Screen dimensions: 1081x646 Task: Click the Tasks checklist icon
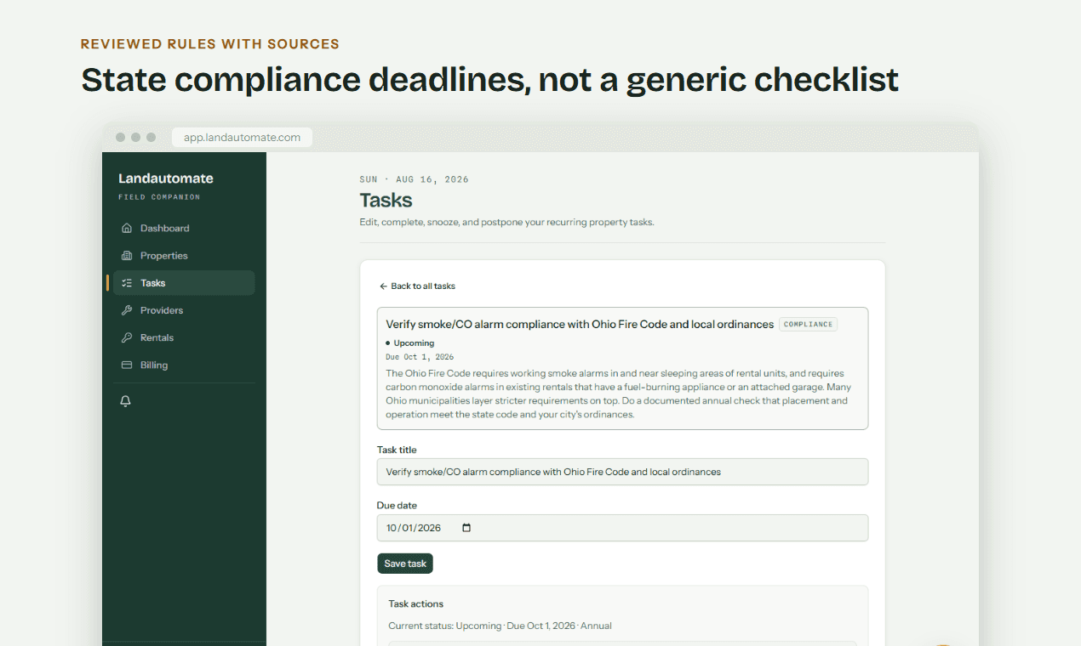(x=127, y=283)
